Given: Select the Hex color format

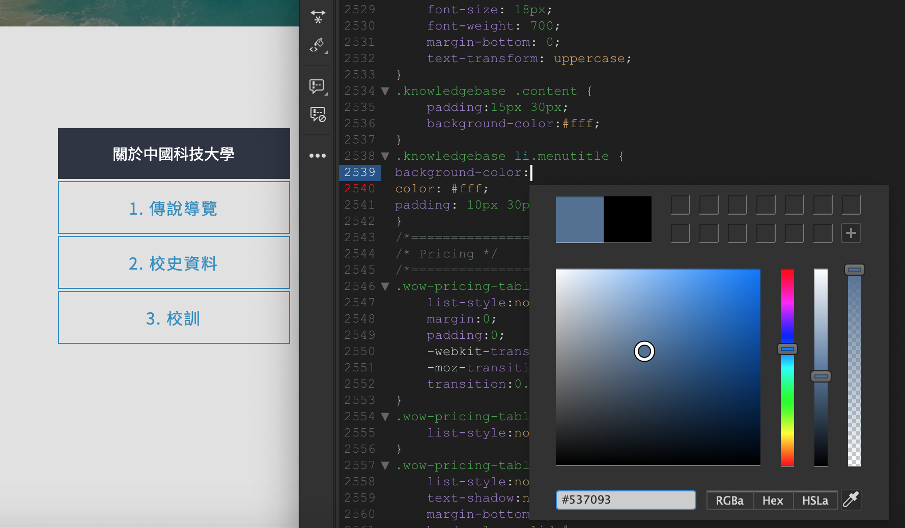Looking at the screenshot, I should pos(773,501).
